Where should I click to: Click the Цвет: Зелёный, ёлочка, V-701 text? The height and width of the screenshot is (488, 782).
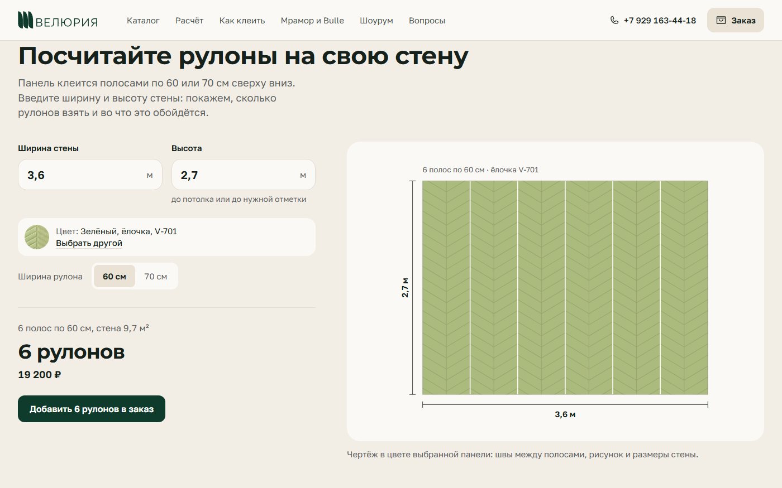(x=116, y=231)
